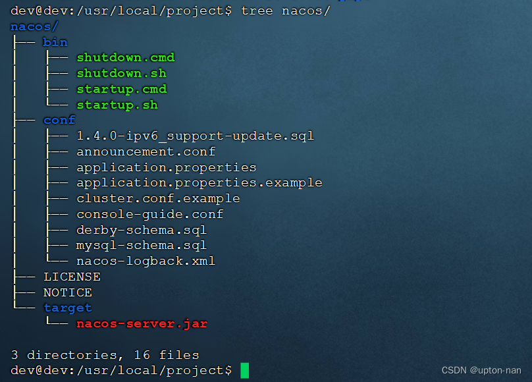Open the announcement.conf file
This screenshot has width=532, height=382.
pos(146,151)
